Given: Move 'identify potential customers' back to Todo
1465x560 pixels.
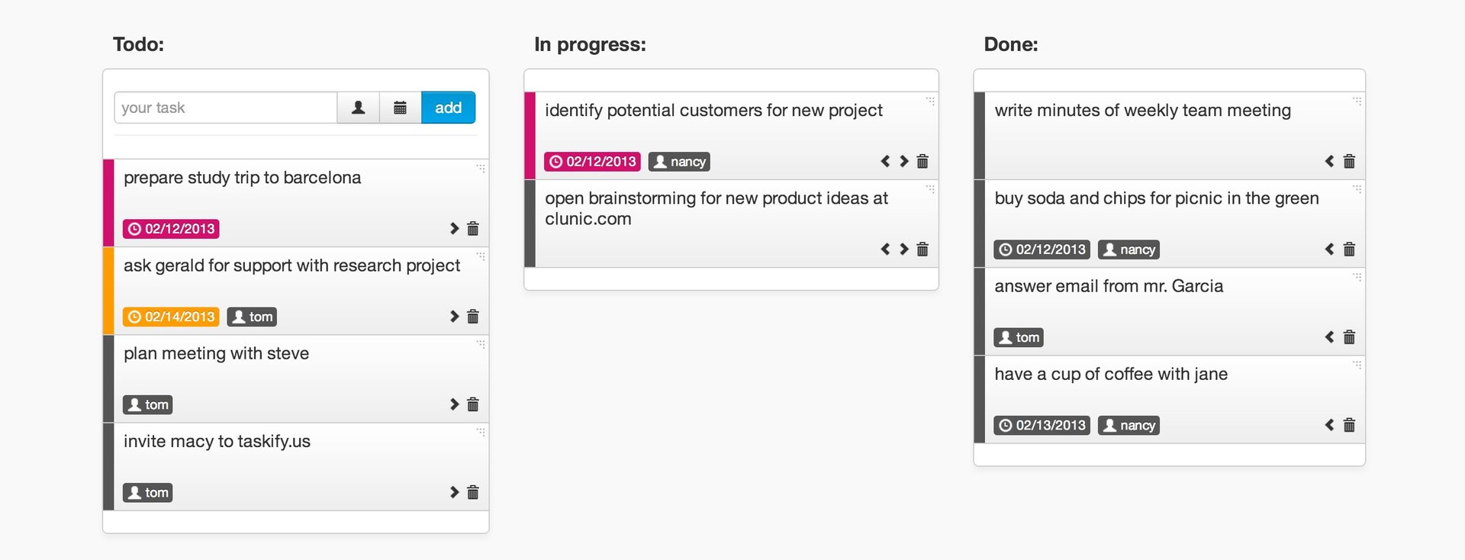Looking at the screenshot, I should 885,161.
